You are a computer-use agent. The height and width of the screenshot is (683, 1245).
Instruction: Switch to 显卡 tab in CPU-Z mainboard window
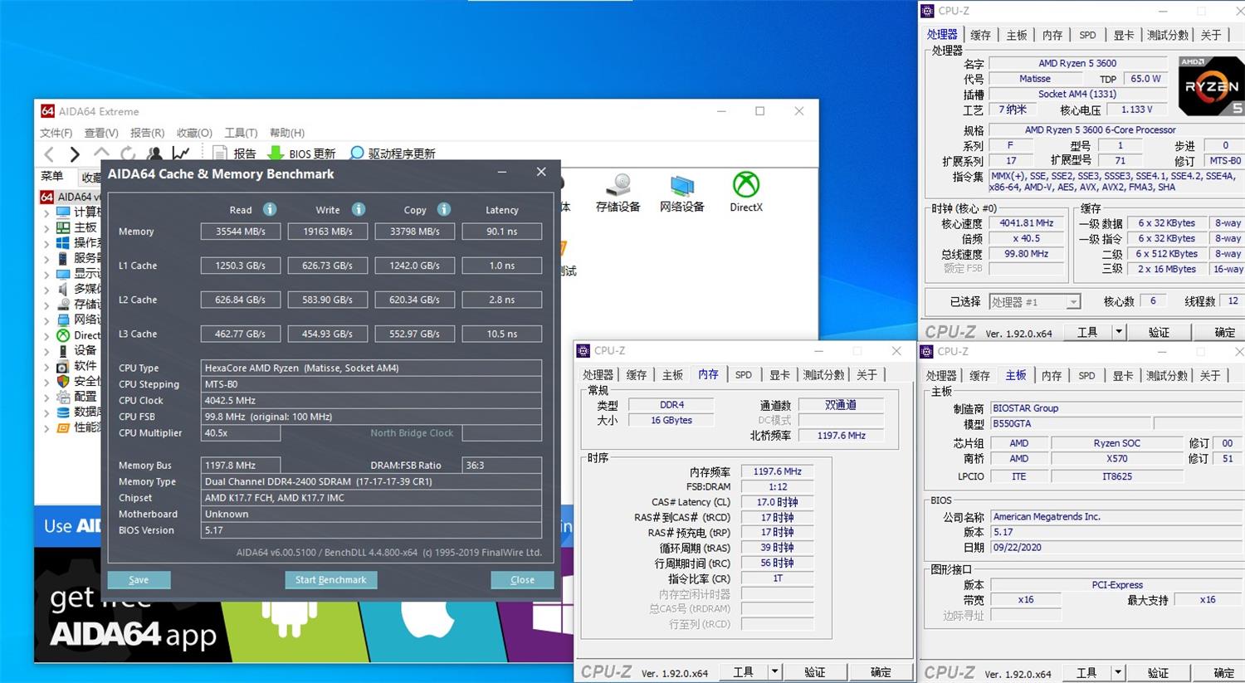1123,376
